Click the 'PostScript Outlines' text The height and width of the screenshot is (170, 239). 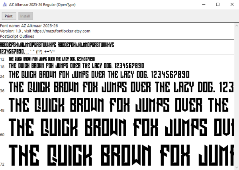click(17, 36)
